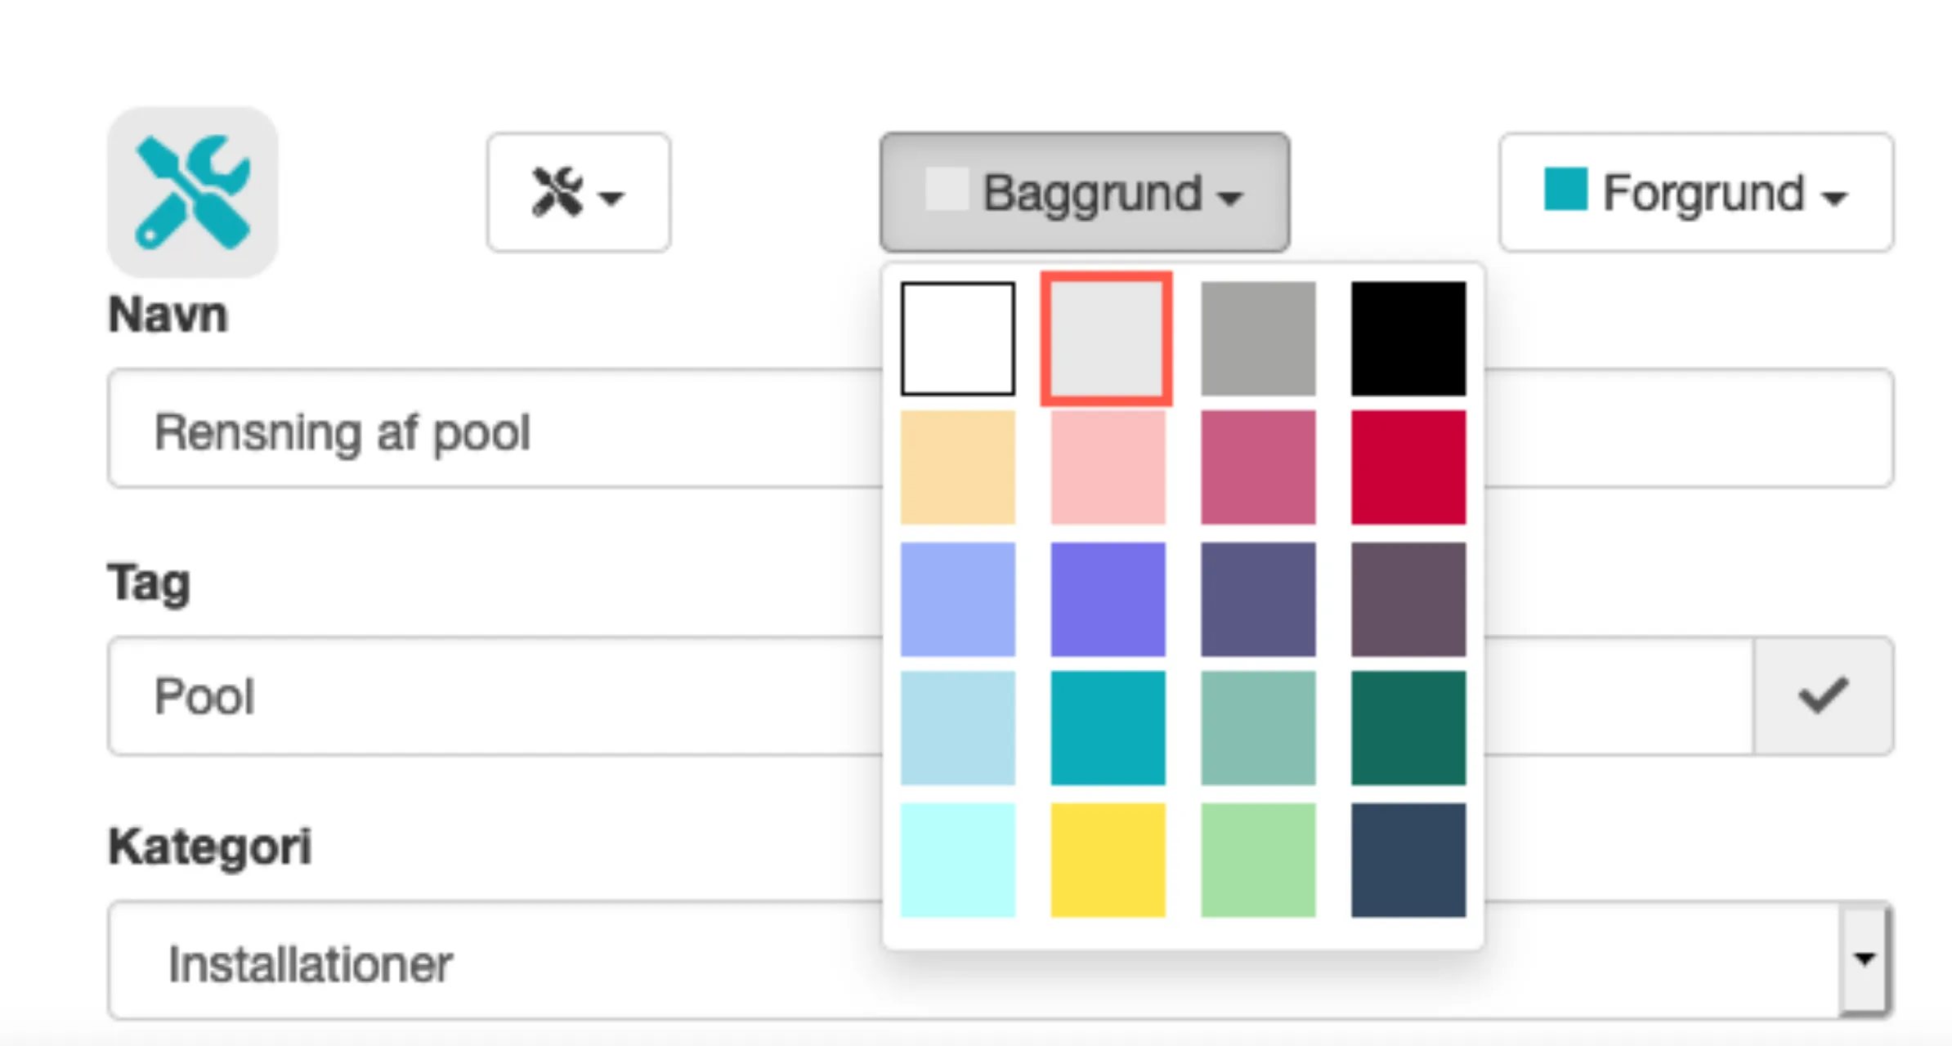Choose the bright yellow swatch
Image resolution: width=1952 pixels, height=1046 pixels.
tap(1108, 860)
